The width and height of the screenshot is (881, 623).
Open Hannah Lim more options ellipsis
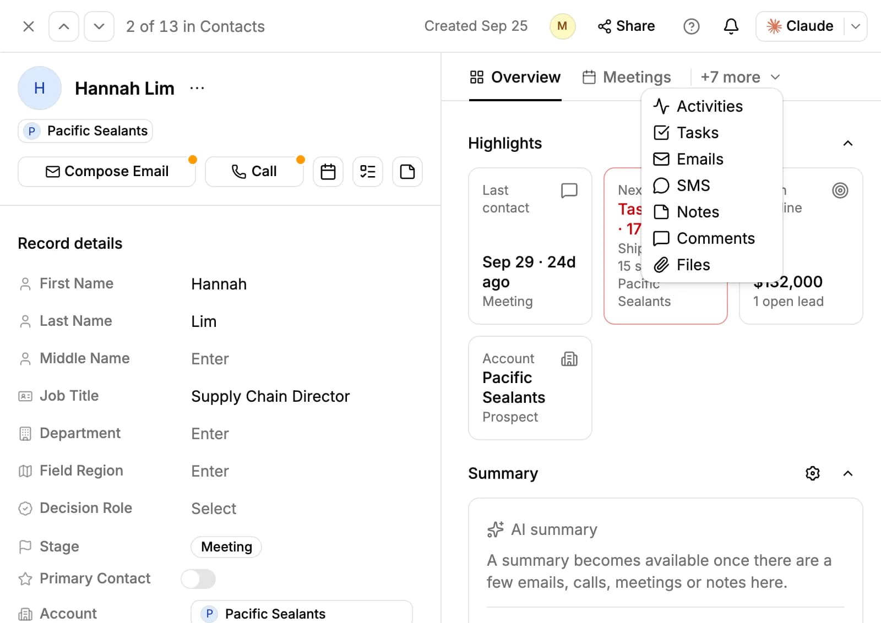tap(197, 88)
